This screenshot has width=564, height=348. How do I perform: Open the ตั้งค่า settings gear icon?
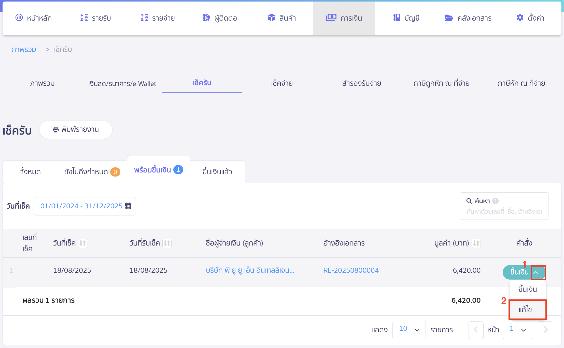(519, 18)
